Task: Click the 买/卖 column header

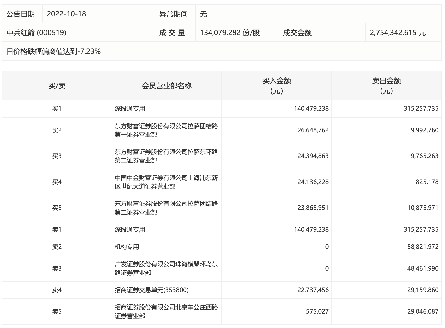Action: [x=57, y=86]
